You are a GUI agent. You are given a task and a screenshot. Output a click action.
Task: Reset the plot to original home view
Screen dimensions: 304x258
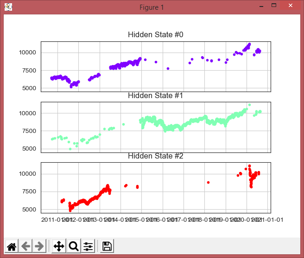coord(12,246)
